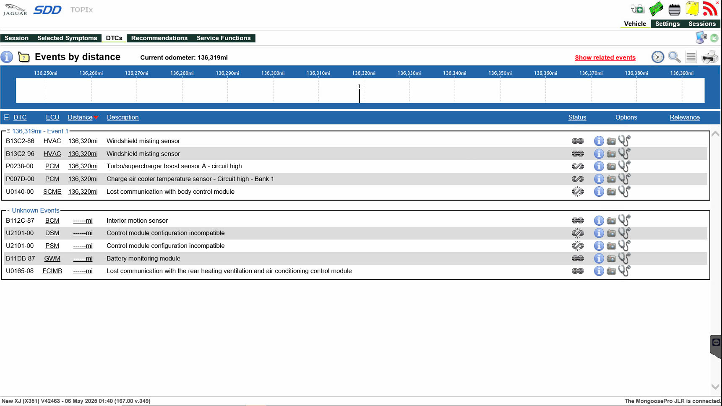Viewport: 722px width, 406px height.
Task: Open the yellow notes icon
Action: tap(692, 8)
